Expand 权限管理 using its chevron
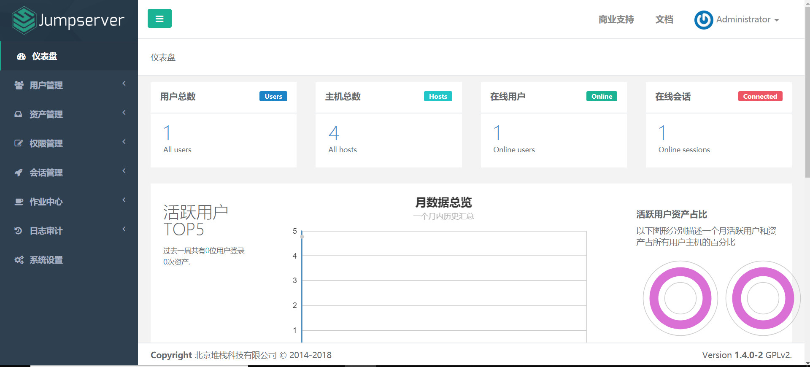This screenshot has width=810, height=367. pyautogui.click(x=124, y=142)
